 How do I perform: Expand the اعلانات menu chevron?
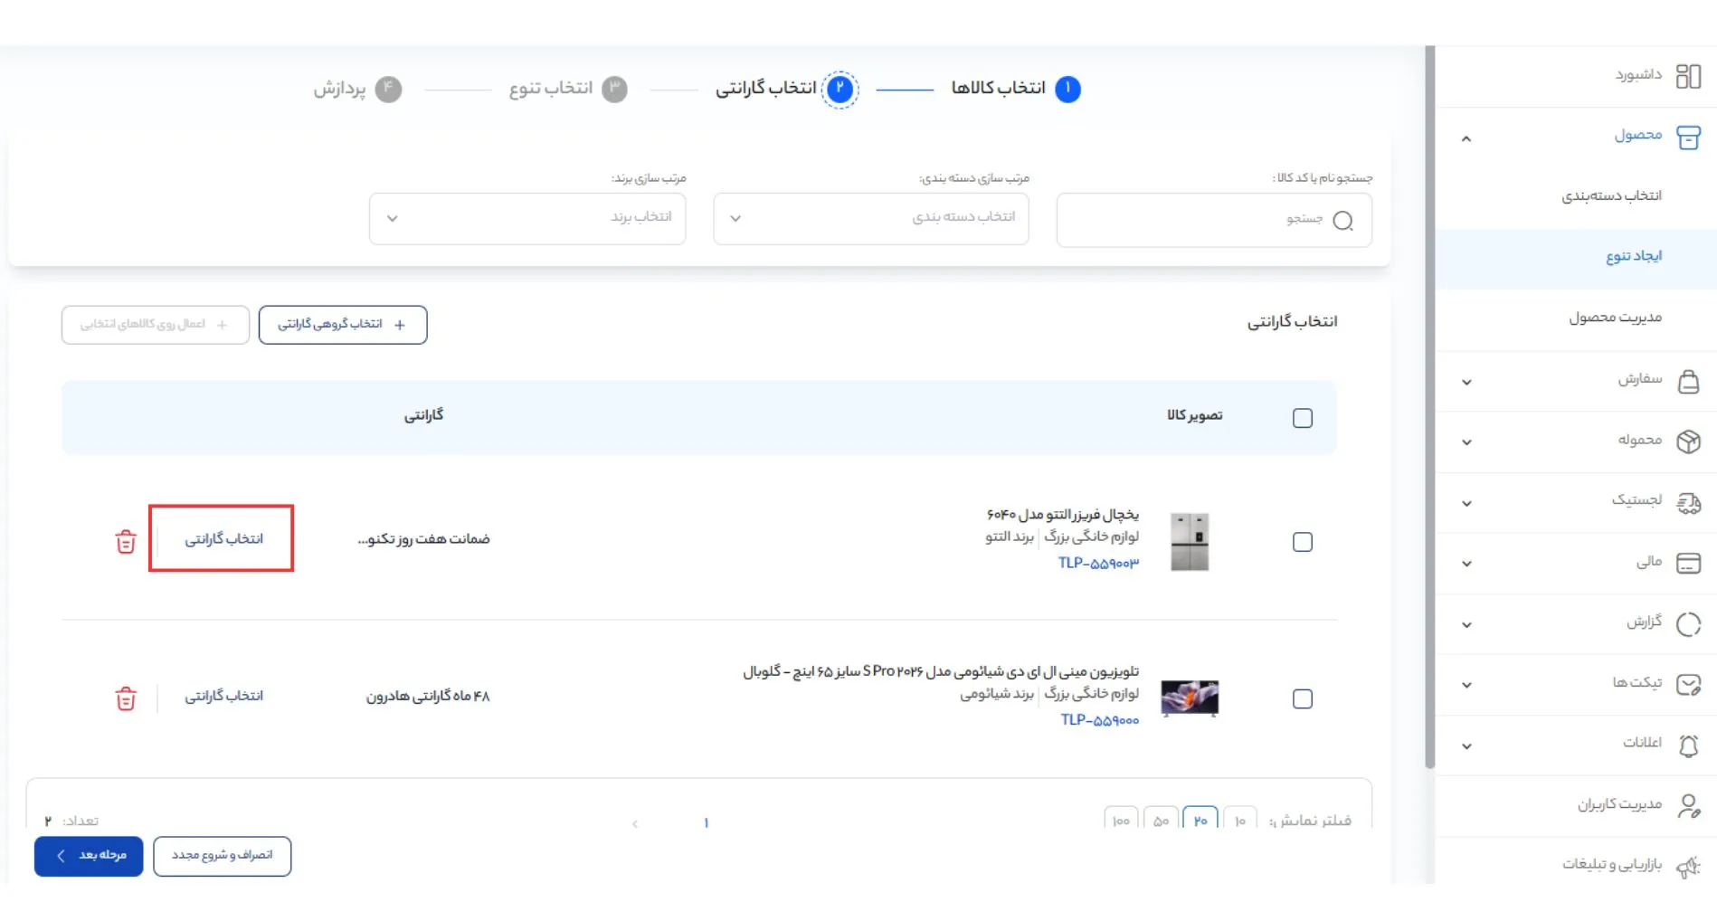[1466, 746]
